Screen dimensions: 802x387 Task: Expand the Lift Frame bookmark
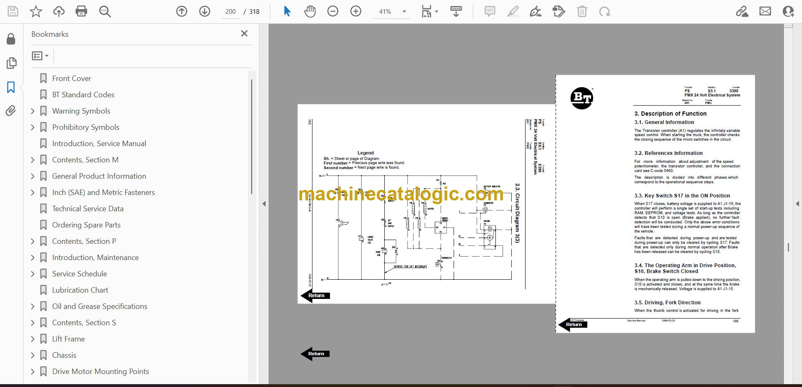pos(33,339)
